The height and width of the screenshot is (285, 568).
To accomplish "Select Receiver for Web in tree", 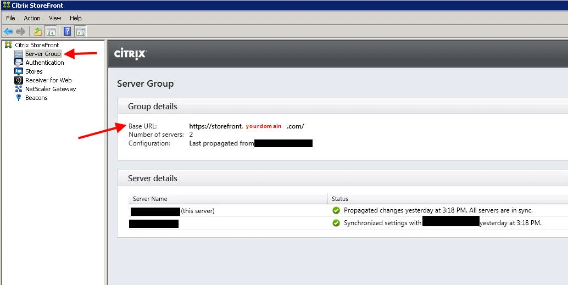I will point(48,80).
